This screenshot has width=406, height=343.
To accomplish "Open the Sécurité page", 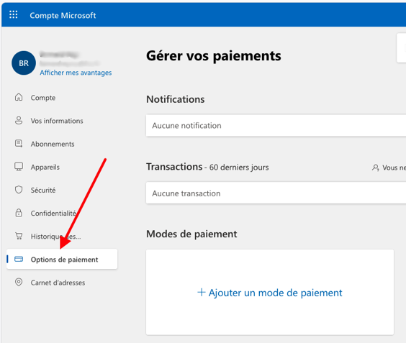I will (43, 190).
